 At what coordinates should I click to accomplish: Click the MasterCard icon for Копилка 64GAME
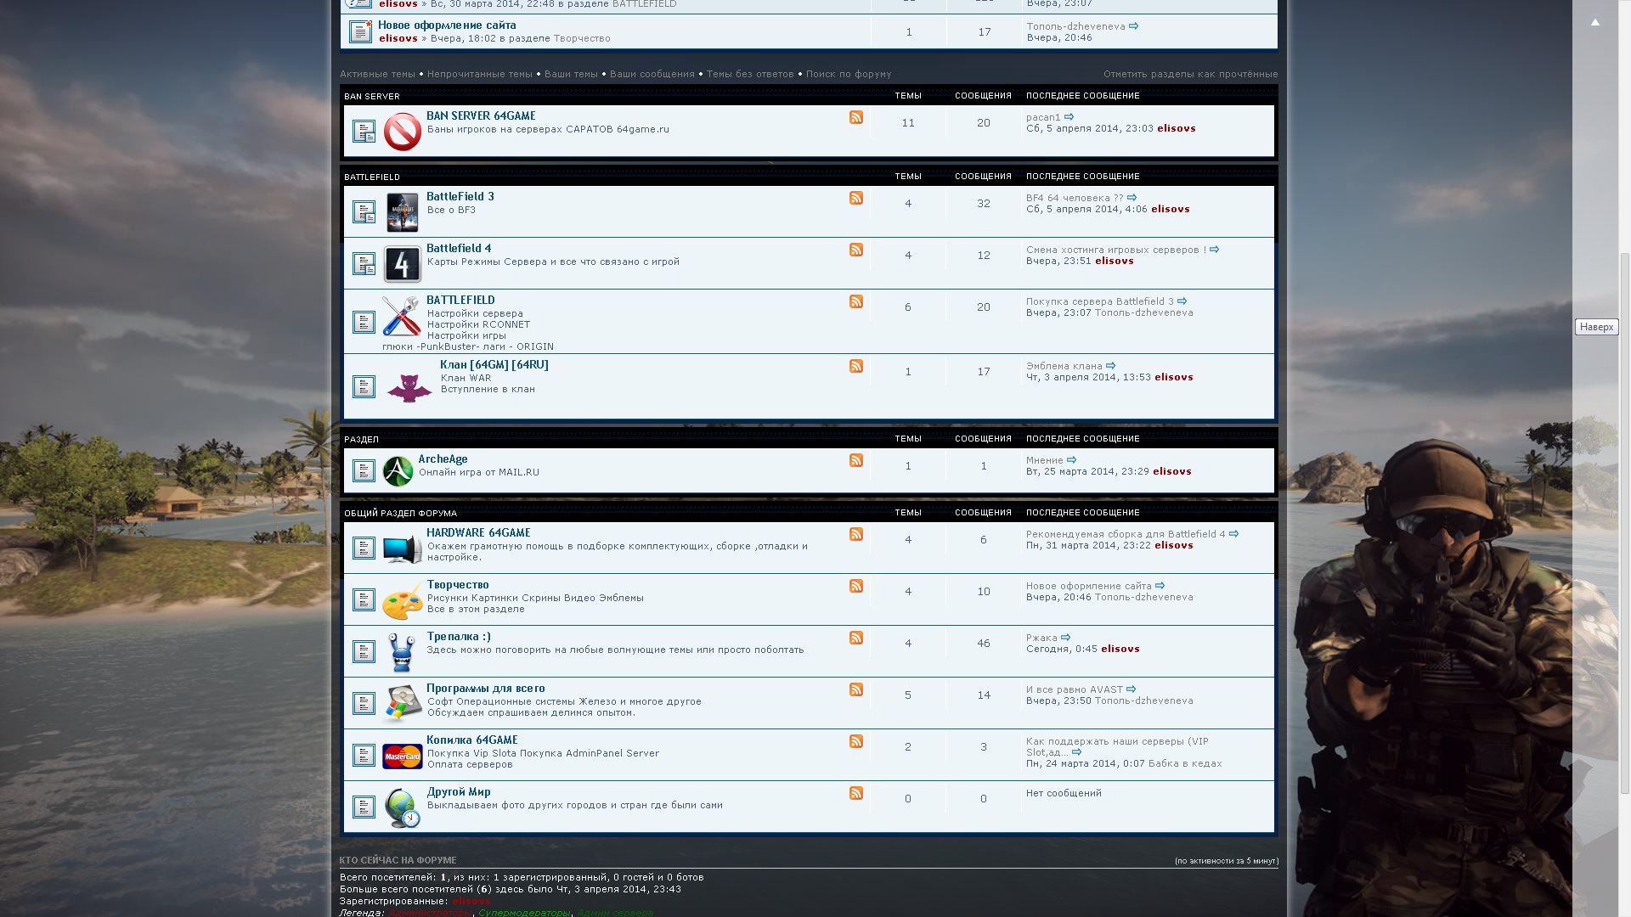402,756
